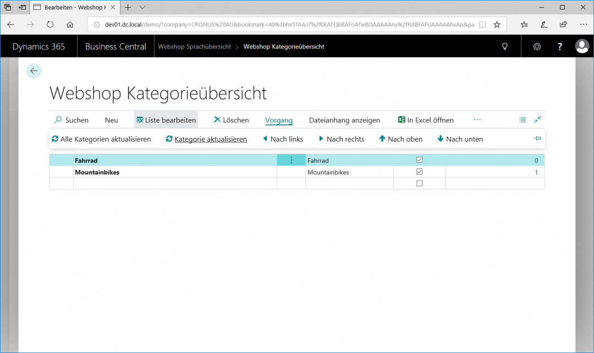The image size is (594, 353).
Task: Move category down with Nach unten
Action: pos(460,139)
